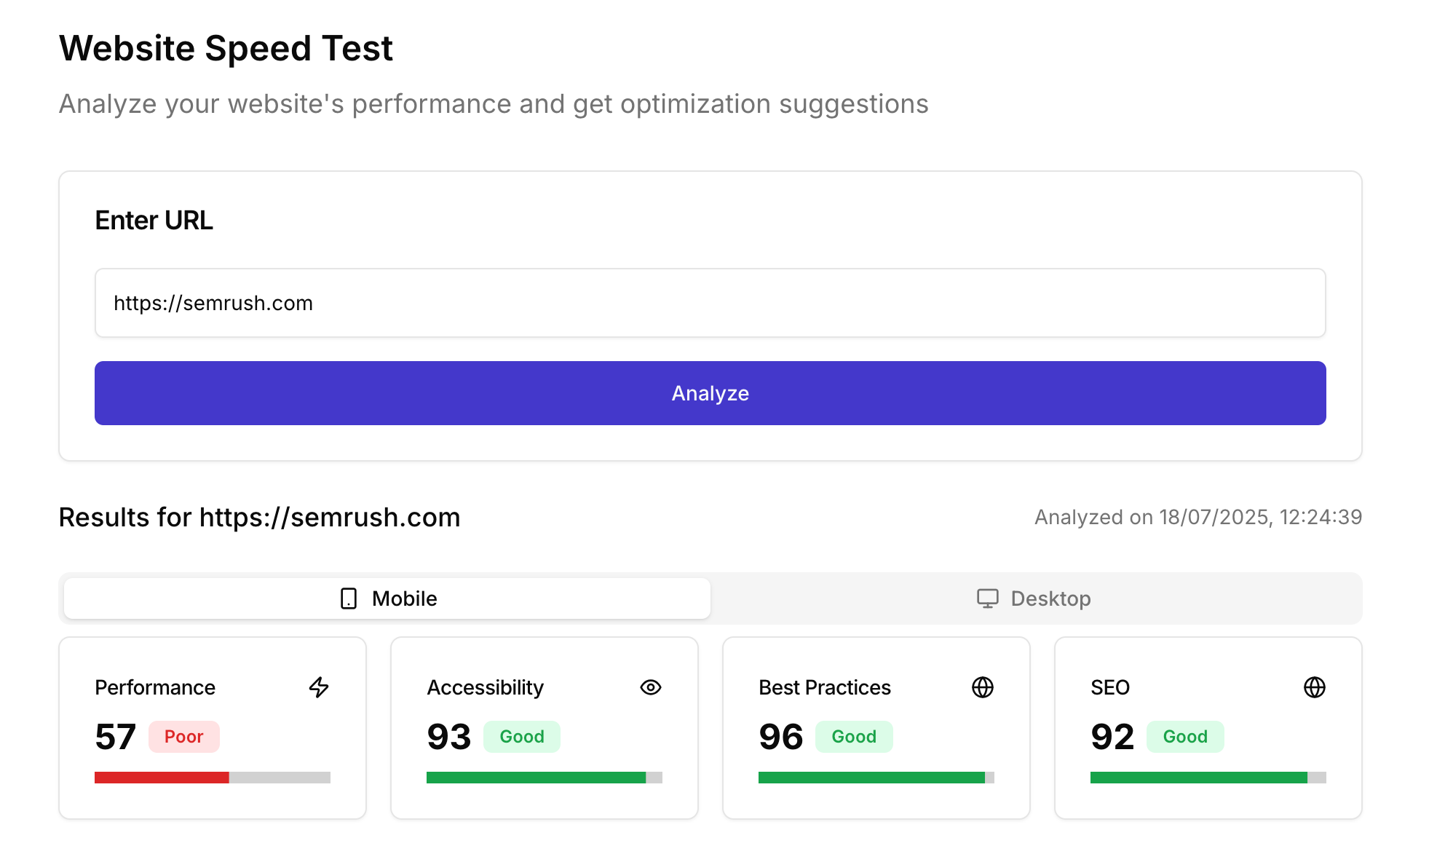This screenshot has height=846, width=1437.
Task: Click the Poor badge on Performance
Action: coord(184,737)
